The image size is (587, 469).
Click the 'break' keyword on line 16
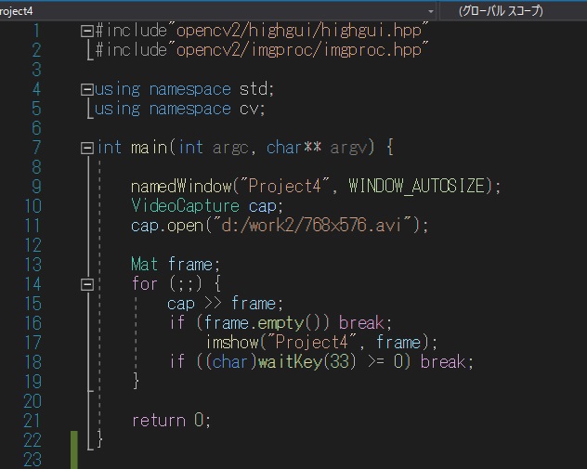coord(361,322)
